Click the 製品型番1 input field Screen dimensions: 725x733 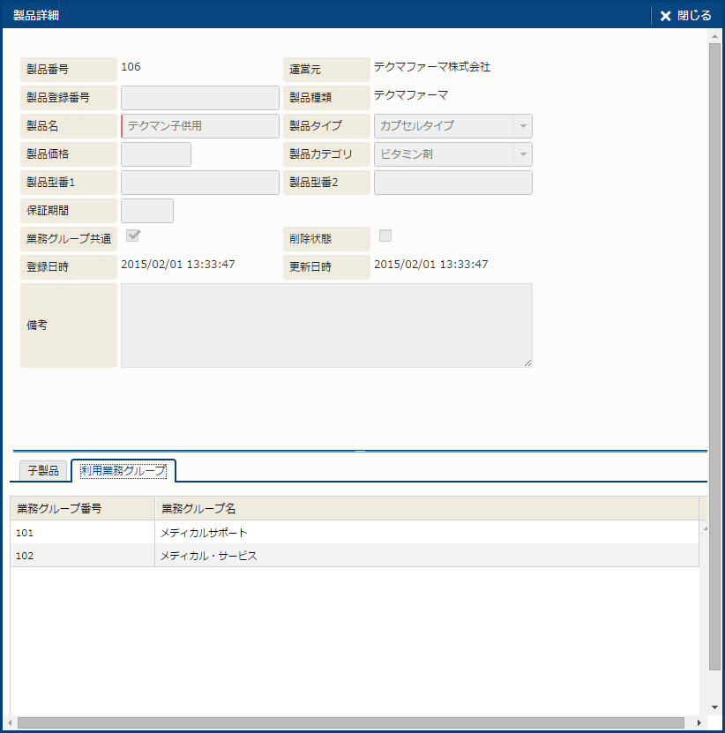[x=199, y=183]
